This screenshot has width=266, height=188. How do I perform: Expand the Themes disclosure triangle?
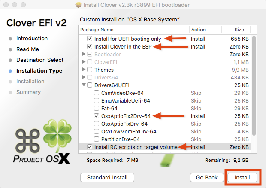pyautogui.click(x=84, y=70)
